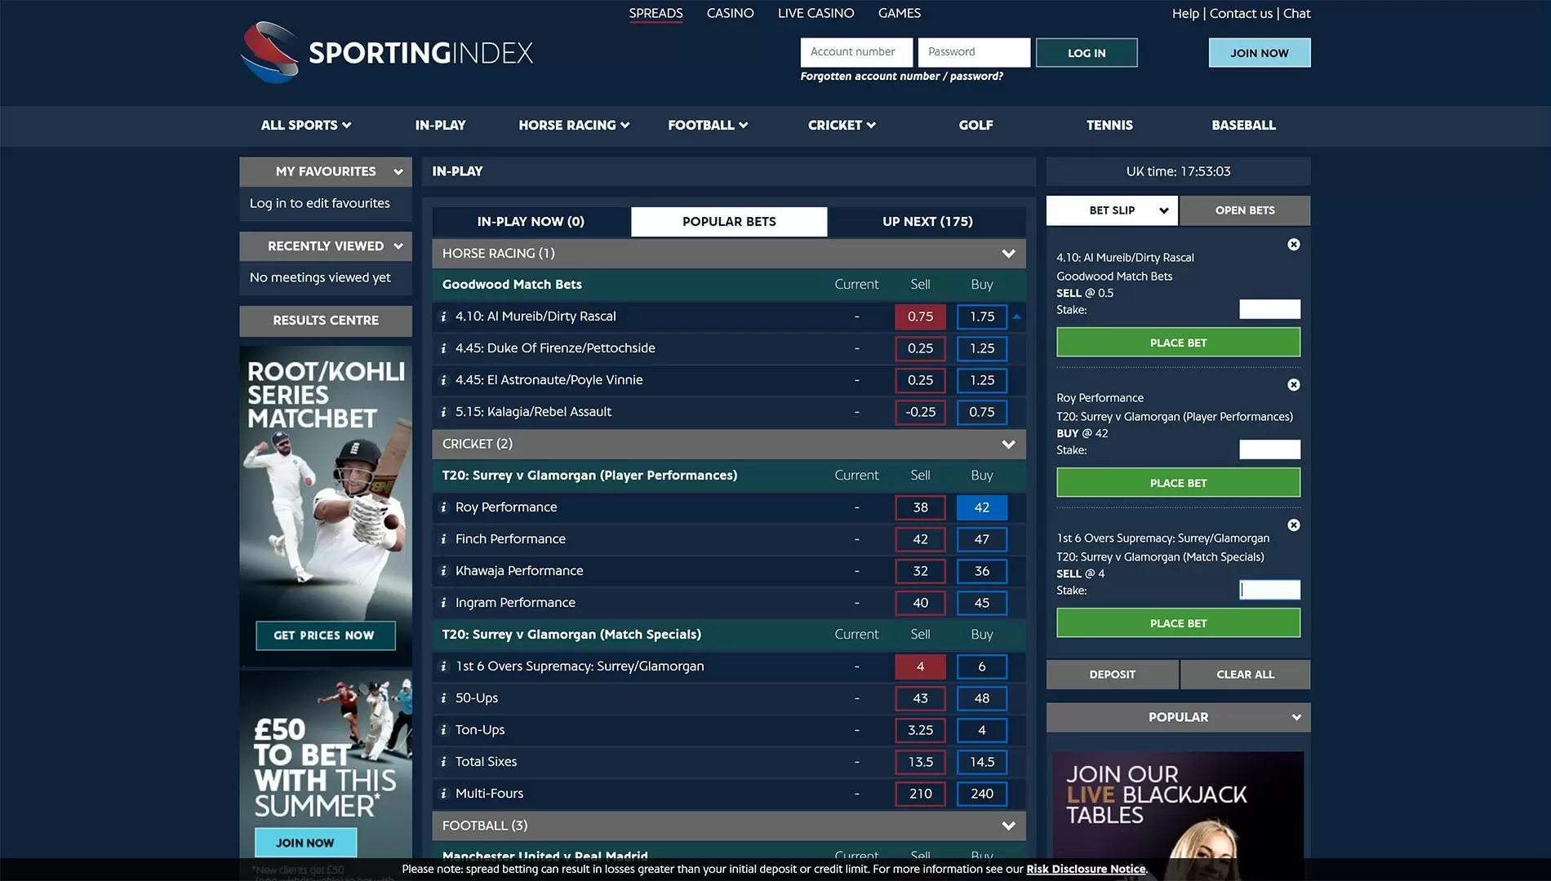View info for Total Sixes market
This screenshot has width=1551, height=881.
(443, 762)
